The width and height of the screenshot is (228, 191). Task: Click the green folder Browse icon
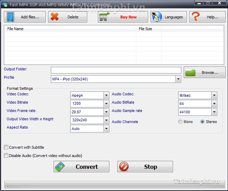pos(191,72)
